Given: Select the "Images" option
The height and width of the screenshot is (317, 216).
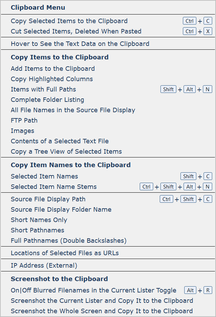Looking at the screenshot, I should pos(22,131).
